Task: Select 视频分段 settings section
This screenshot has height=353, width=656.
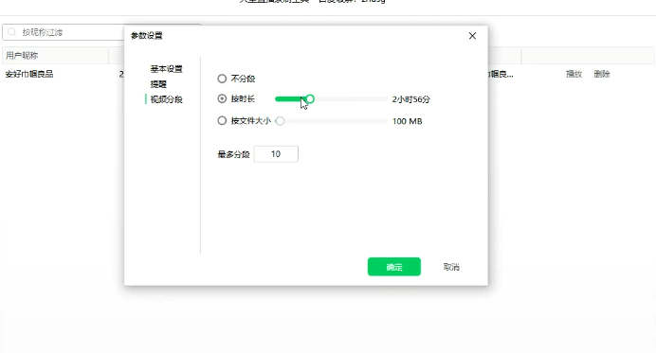Action: (167, 99)
